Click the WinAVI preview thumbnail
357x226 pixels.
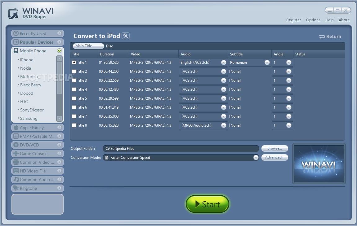coord(319,164)
